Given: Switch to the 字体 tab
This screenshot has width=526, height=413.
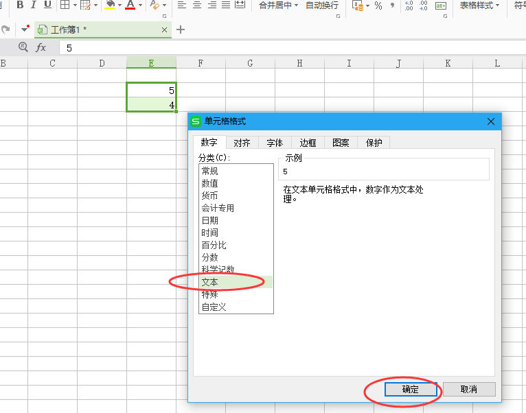Looking at the screenshot, I should [275, 143].
